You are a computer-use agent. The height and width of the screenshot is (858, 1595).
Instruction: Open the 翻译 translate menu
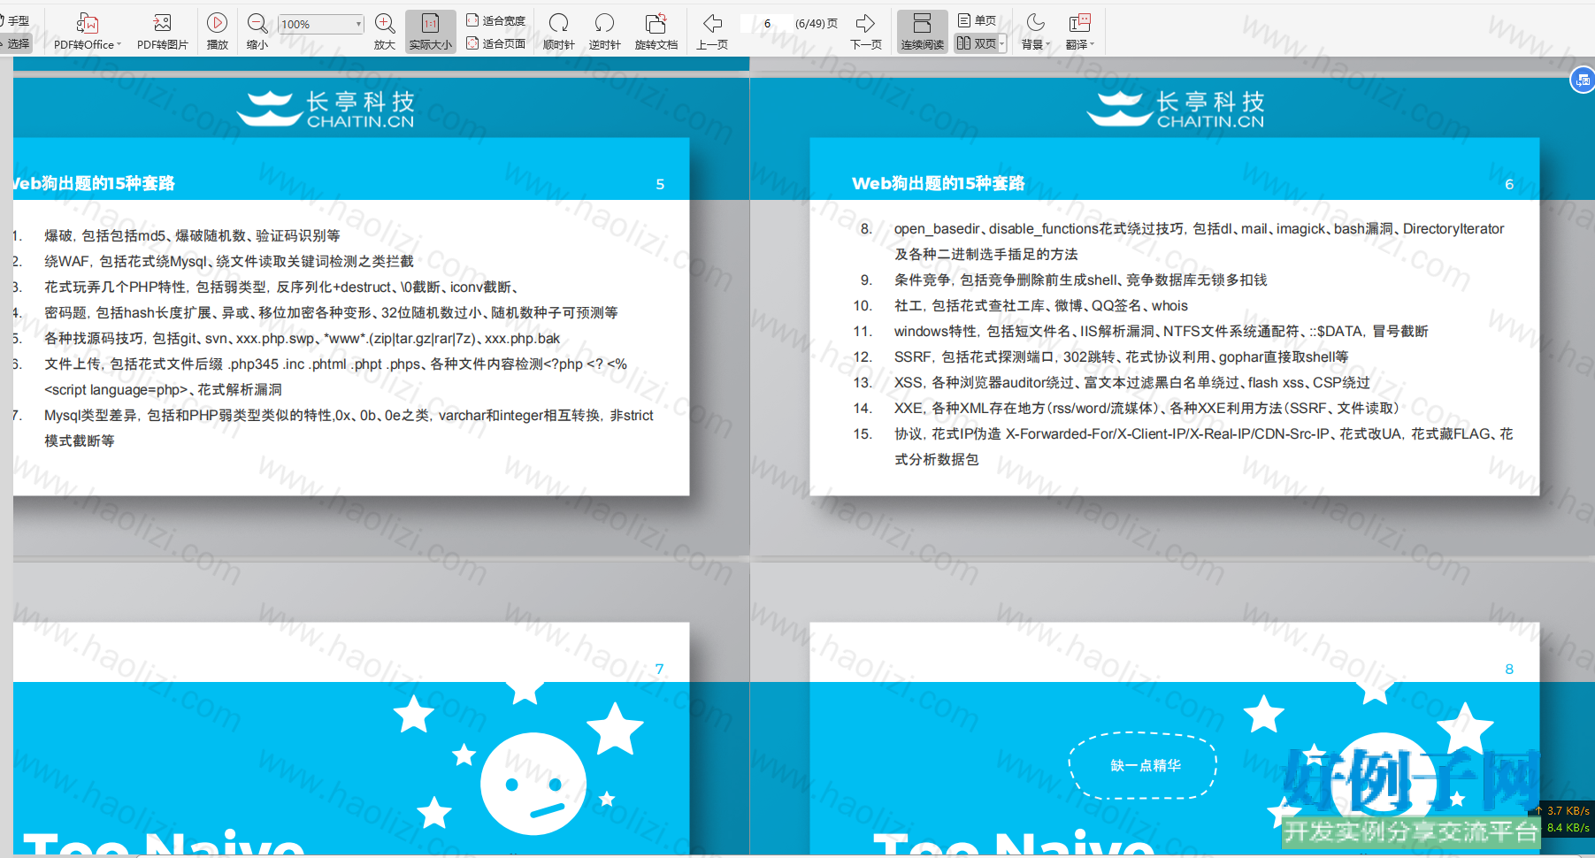1080,32
